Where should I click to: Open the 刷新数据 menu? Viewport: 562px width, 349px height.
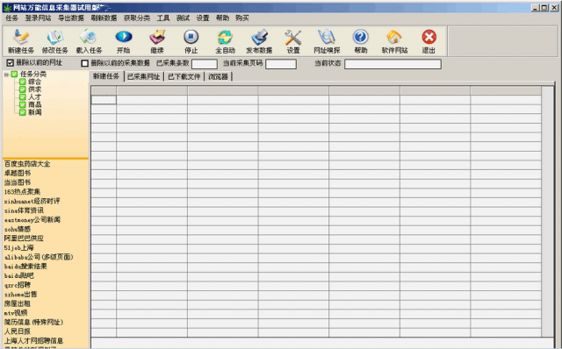(x=104, y=18)
